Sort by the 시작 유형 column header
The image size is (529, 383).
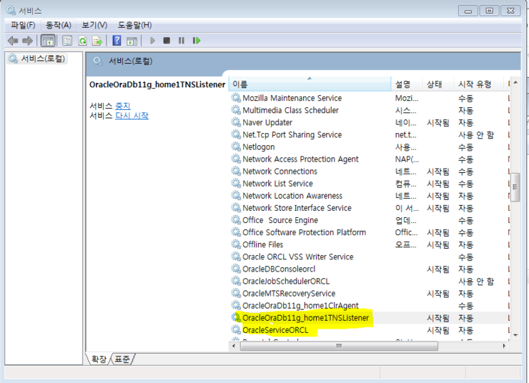pos(479,84)
